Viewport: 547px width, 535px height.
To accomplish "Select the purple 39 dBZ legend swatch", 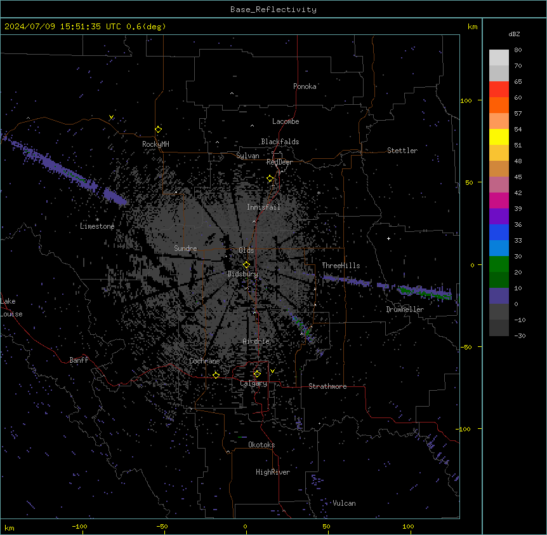I will pyautogui.click(x=499, y=217).
